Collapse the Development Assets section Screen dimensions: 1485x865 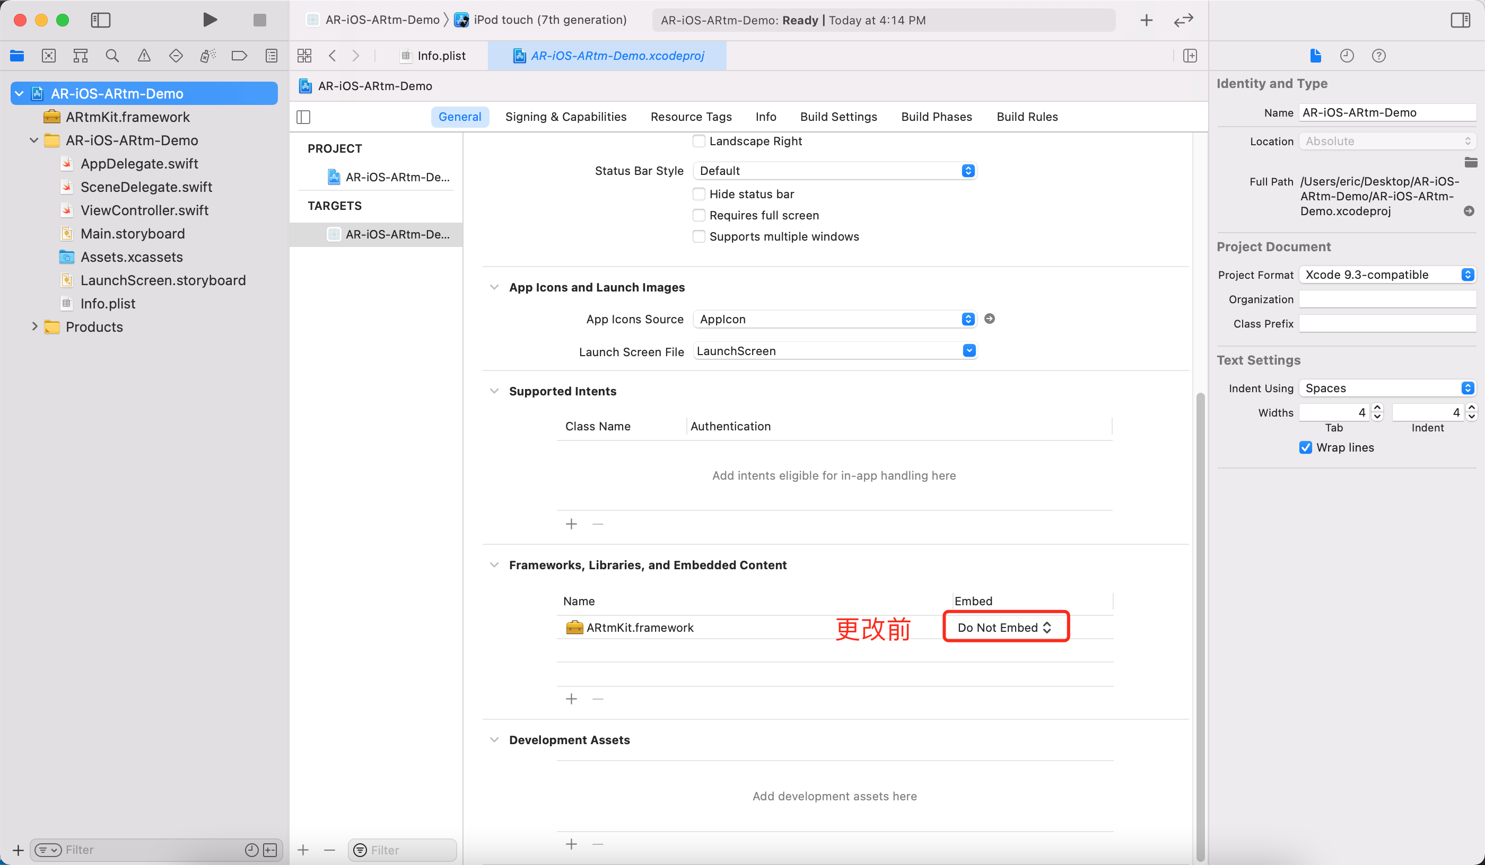[494, 740]
